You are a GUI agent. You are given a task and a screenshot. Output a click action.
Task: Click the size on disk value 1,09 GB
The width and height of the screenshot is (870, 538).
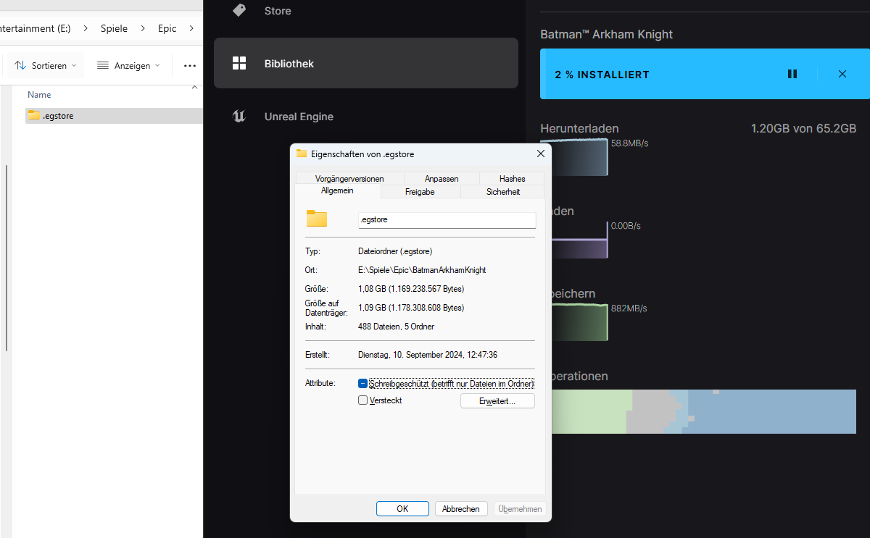pyautogui.click(x=411, y=308)
